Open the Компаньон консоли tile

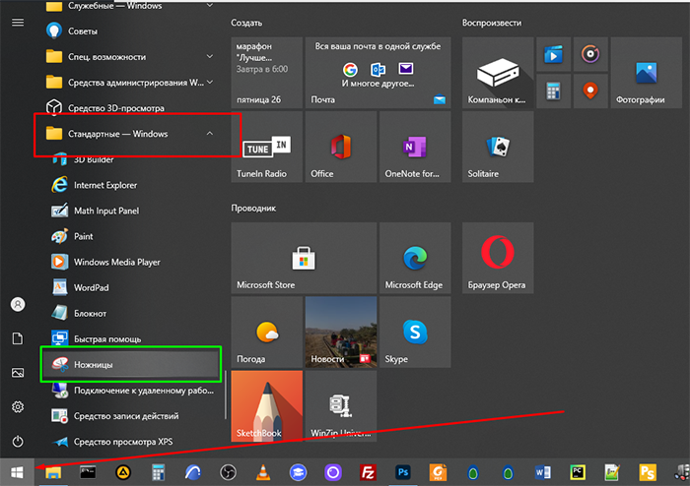pyautogui.click(x=498, y=73)
